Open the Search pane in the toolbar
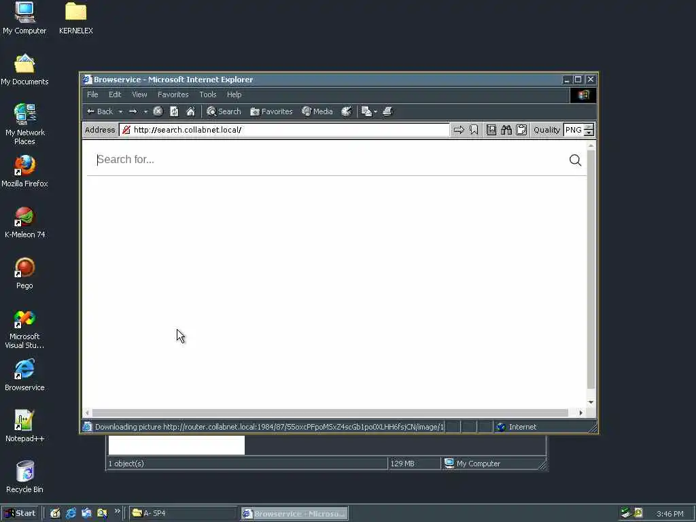696x522 pixels. coord(224,111)
